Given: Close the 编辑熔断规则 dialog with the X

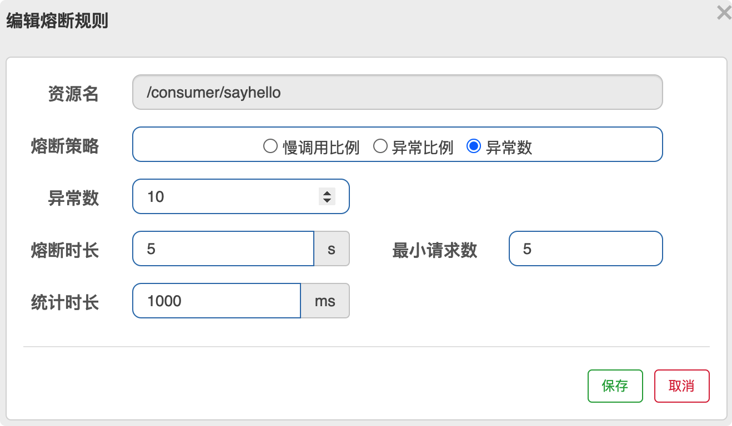Looking at the screenshot, I should (724, 13).
